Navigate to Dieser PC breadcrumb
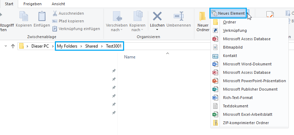This screenshot has height=135, width=294. [40, 46]
